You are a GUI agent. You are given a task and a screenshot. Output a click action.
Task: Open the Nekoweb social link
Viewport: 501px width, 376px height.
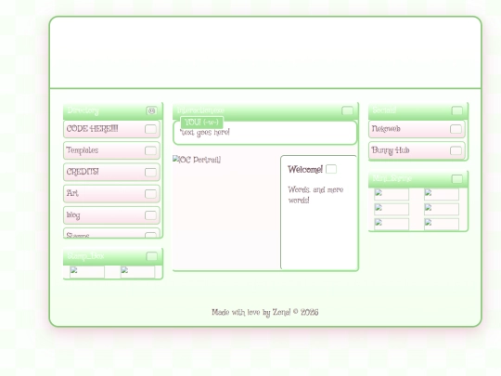(417, 129)
